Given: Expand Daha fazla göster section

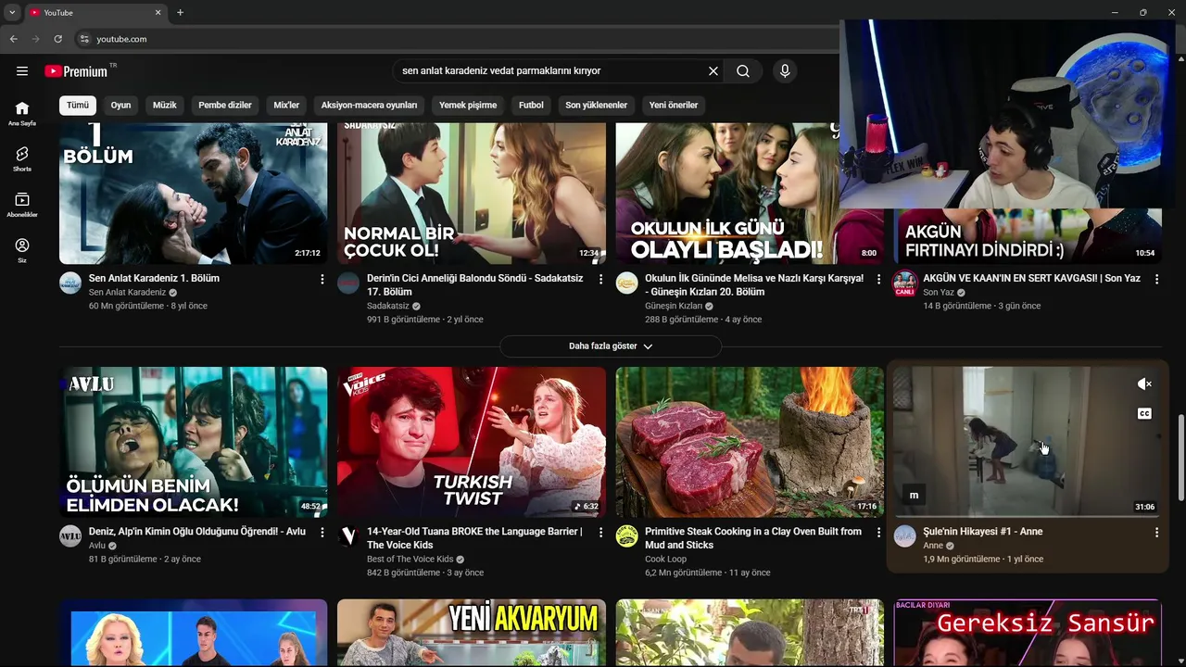Looking at the screenshot, I should 611,346.
